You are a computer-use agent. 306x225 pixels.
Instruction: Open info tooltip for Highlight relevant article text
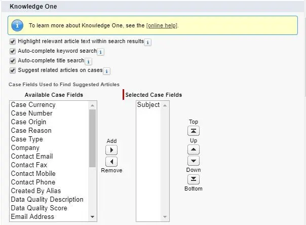148,42
